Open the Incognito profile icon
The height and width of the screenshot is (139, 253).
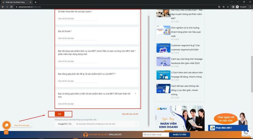coord(237,7)
